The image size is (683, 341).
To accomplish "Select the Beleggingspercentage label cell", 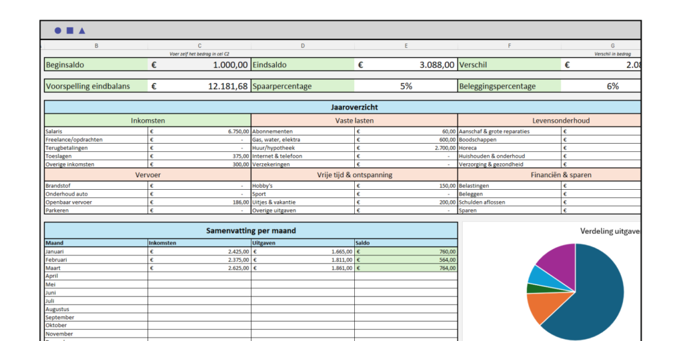I will pos(509,86).
